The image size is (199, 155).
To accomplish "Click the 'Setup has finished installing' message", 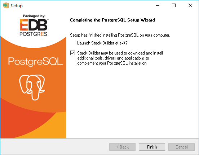I will [x=120, y=35].
